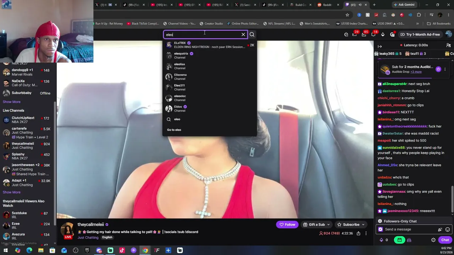Open the notifications inbox showing 29

[x=355, y=34]
